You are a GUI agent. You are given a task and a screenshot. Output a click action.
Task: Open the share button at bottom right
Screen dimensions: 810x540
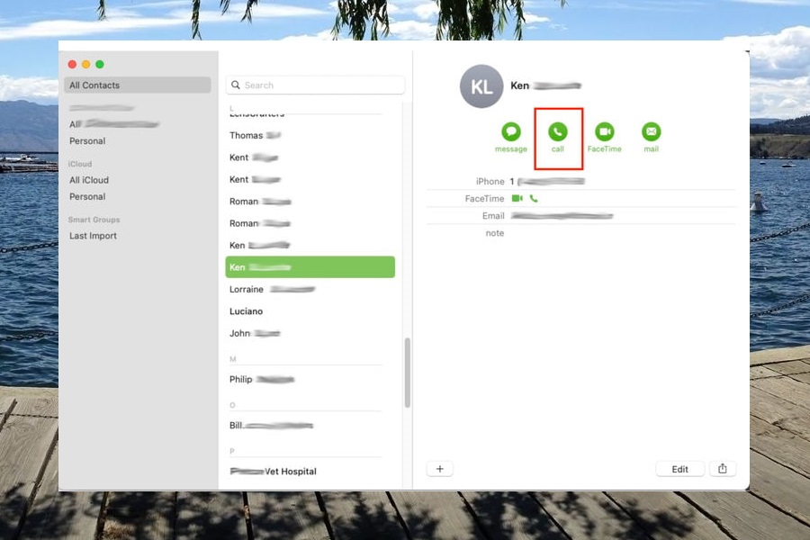click(723, 469)
